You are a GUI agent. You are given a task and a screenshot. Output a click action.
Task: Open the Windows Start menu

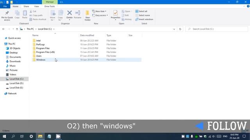(4, 136)
